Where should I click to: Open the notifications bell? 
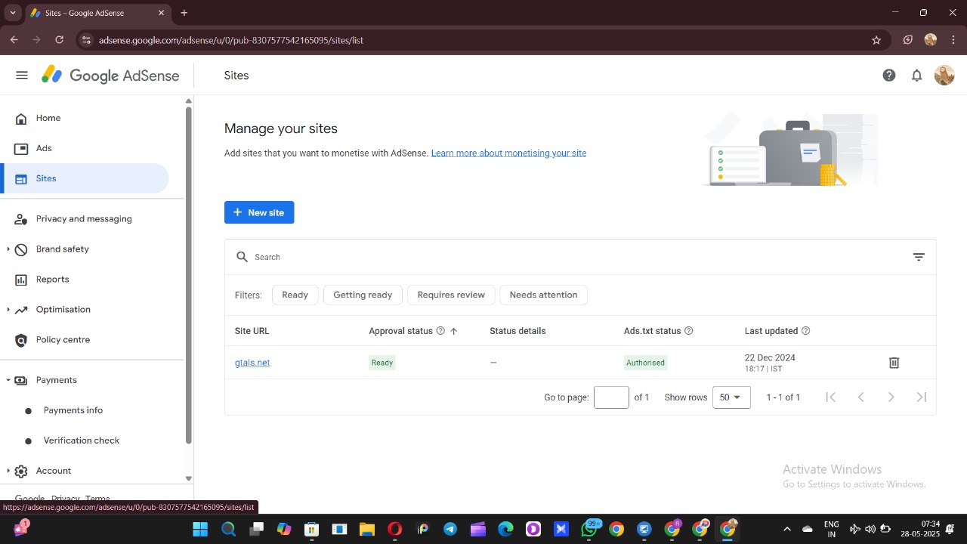[x=916, y=75]
